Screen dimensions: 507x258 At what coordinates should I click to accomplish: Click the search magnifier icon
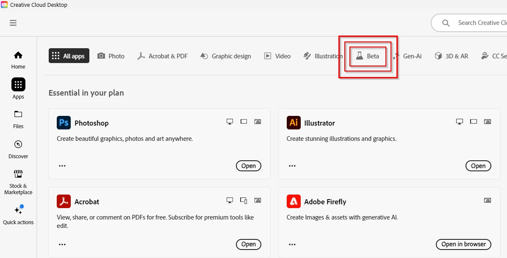(446, 23)
